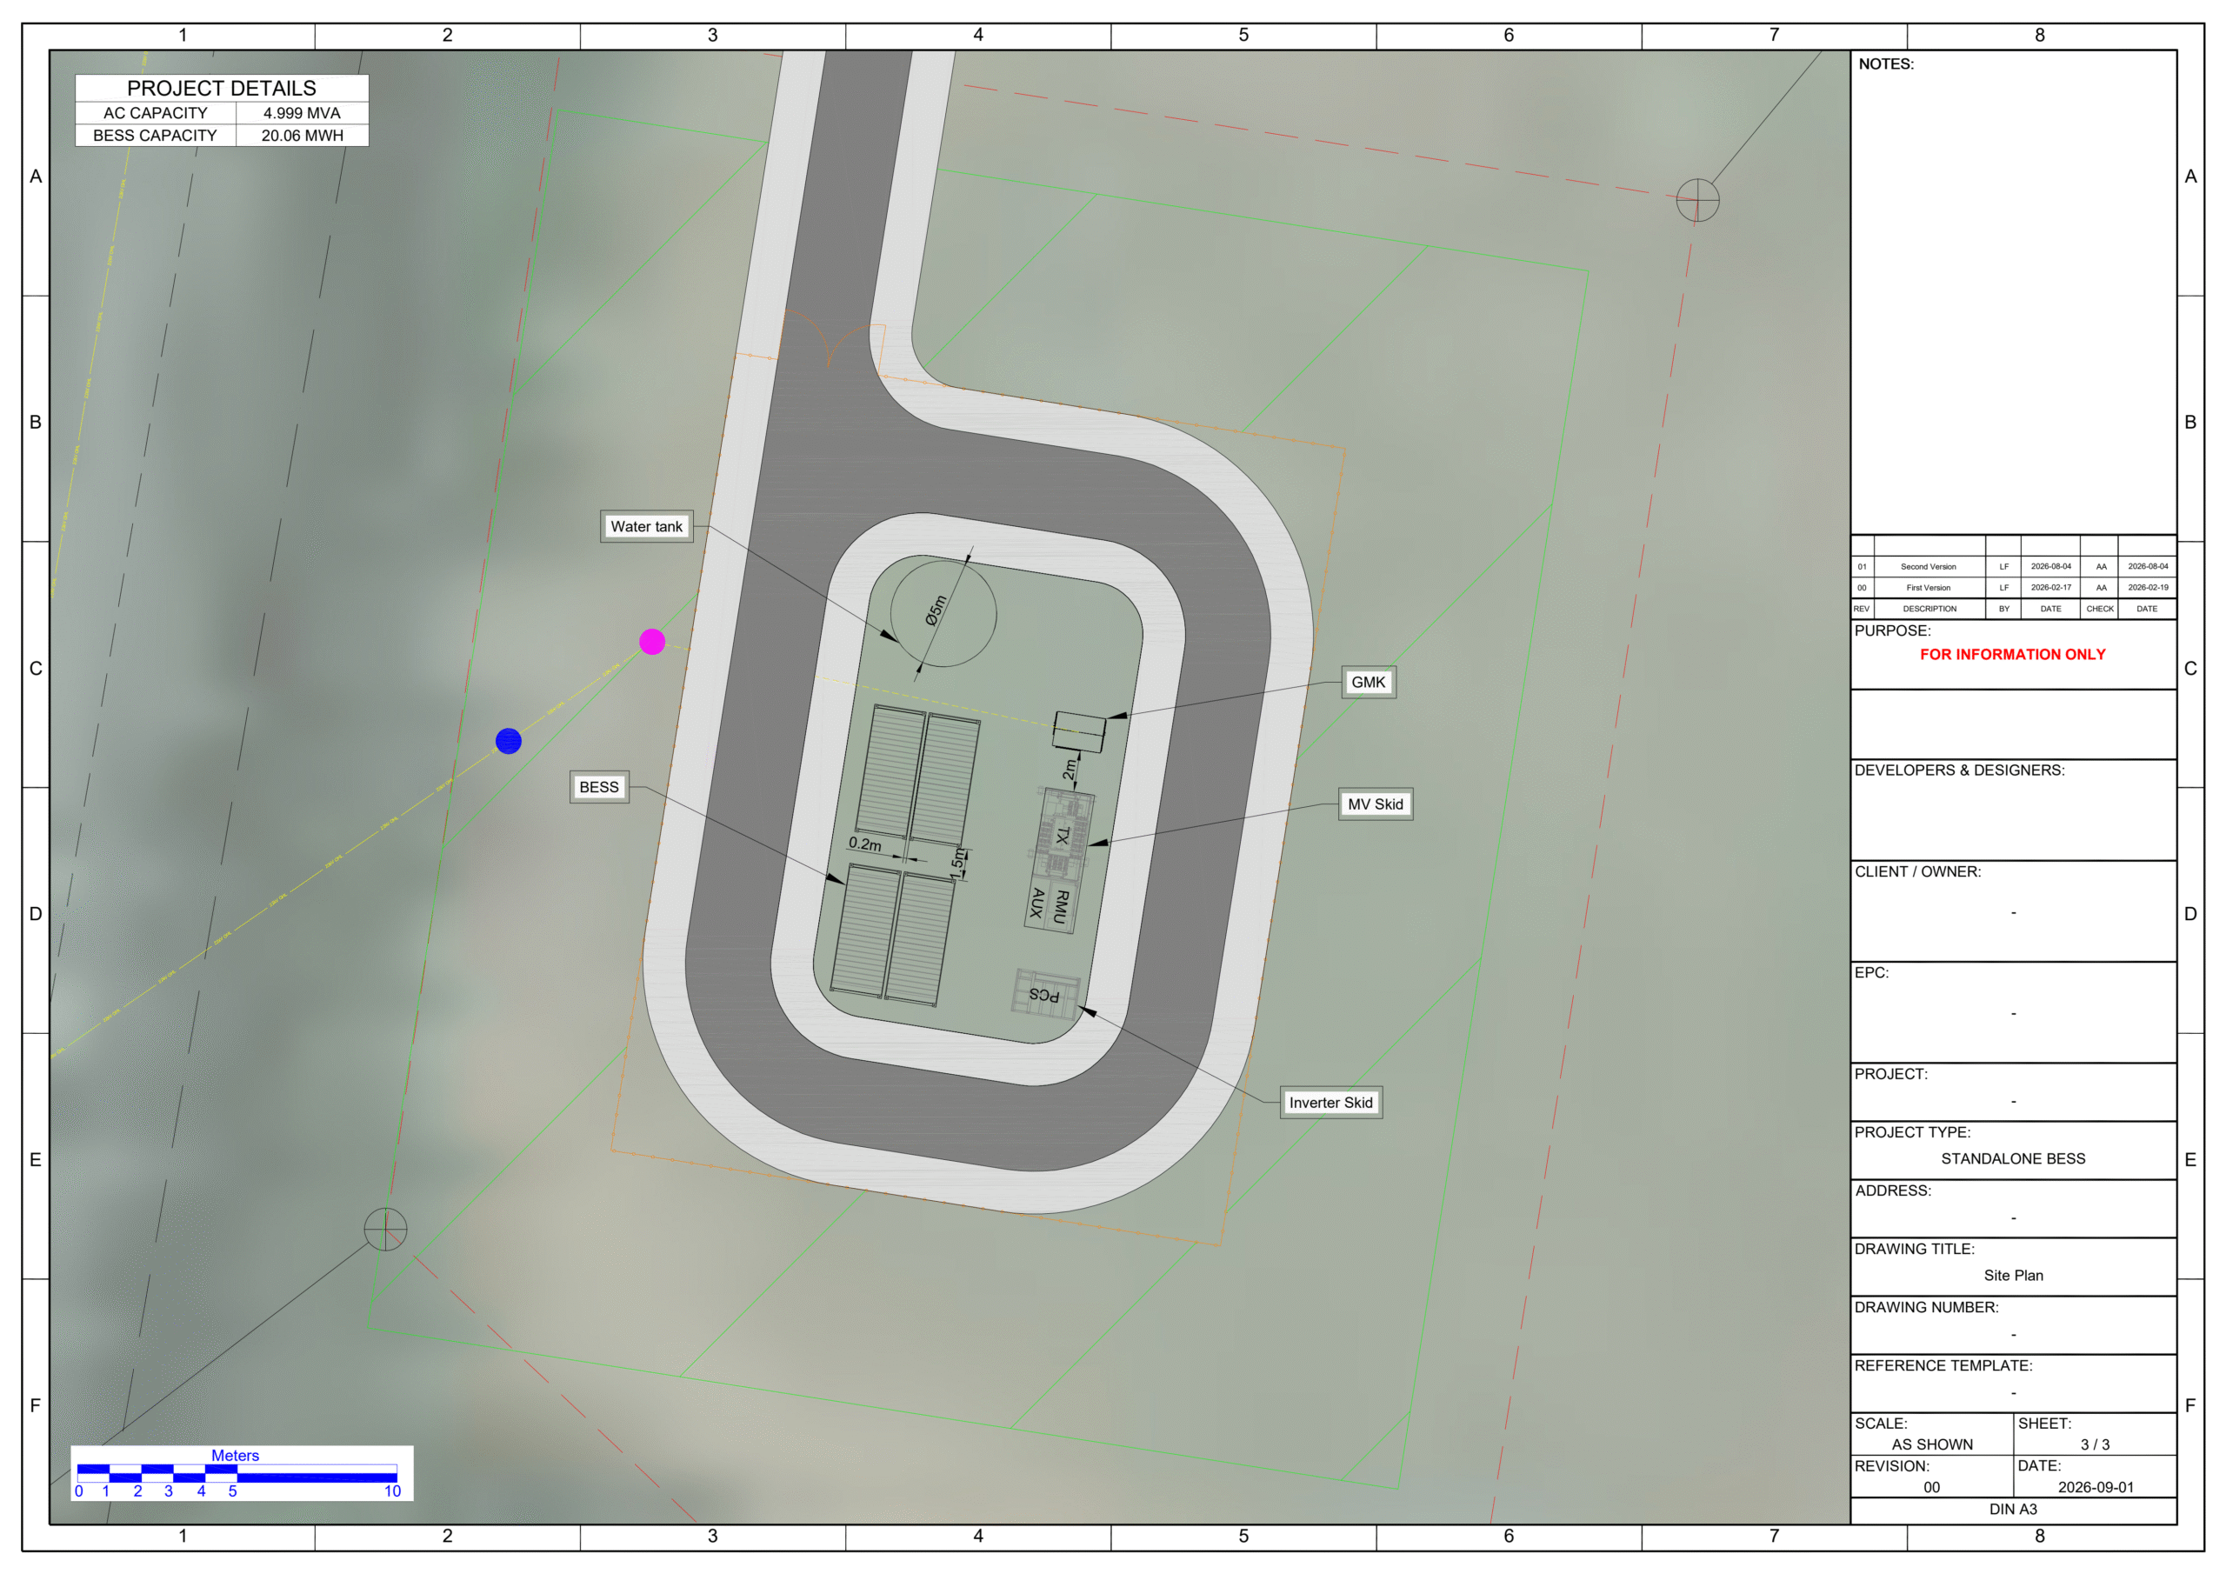Click the 1.5m spacing dimension
This screenshot has height=1574, width=2226.
[956, 864]
